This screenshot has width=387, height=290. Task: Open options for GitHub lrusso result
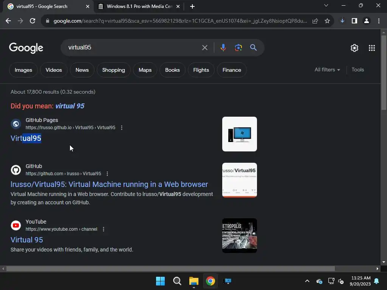(x=107, y=174)
